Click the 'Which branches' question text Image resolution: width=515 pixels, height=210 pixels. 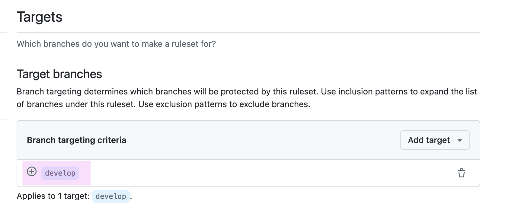pos(116,44)
